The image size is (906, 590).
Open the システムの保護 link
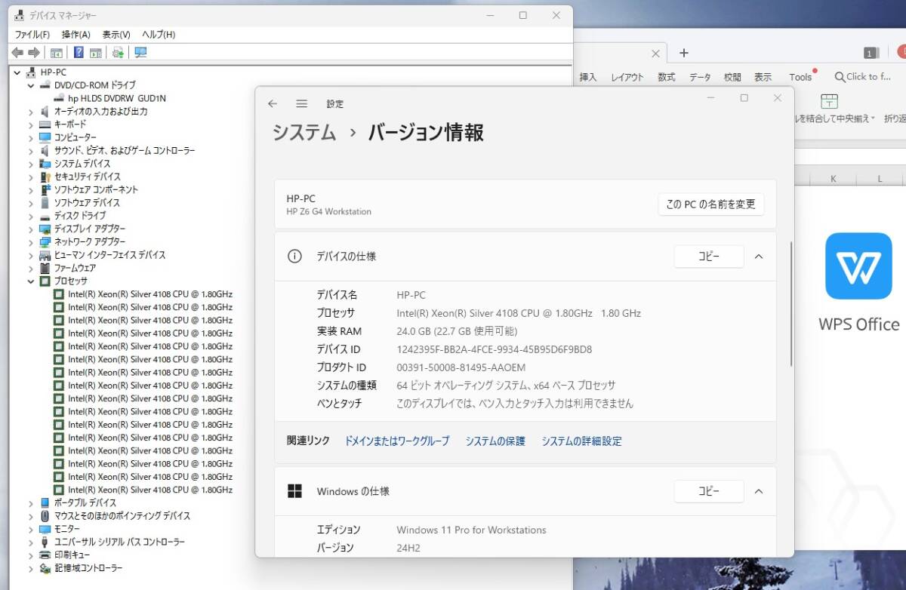[495, 441]
